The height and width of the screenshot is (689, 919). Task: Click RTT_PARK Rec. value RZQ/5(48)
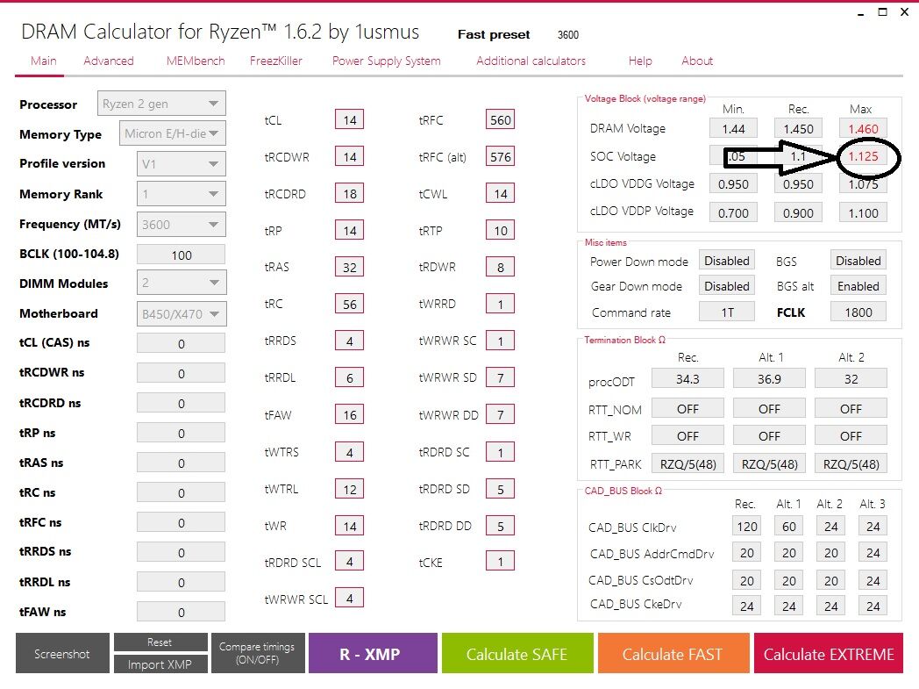point(687,463)
